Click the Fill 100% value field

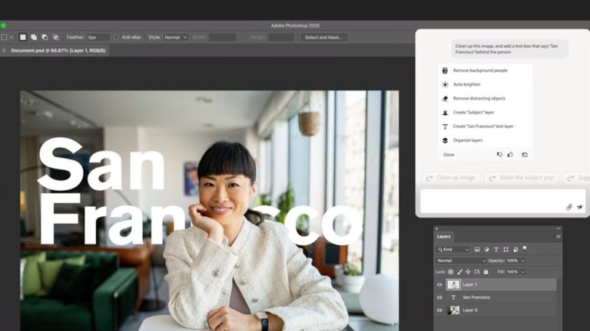coord(512,272)
